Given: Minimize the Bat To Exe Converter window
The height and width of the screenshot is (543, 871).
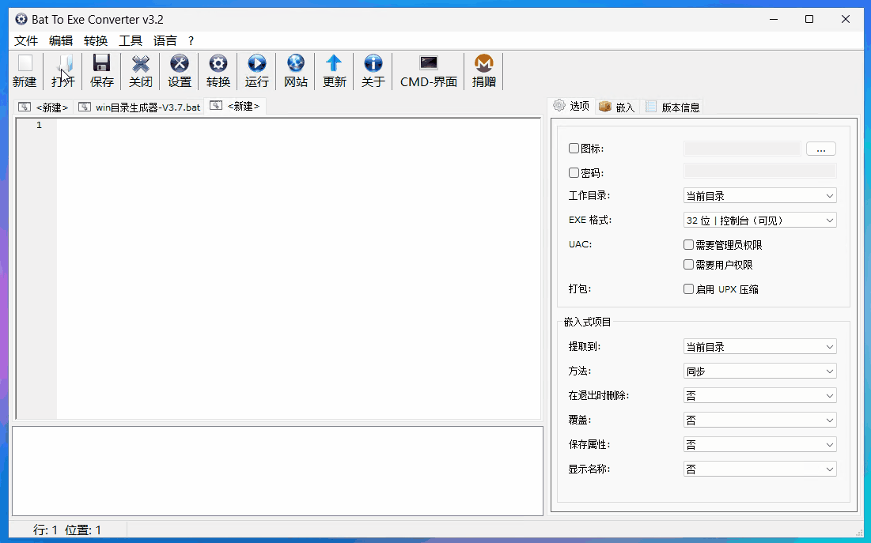Looking at the screenshot, I should click(x=773, y=20).
